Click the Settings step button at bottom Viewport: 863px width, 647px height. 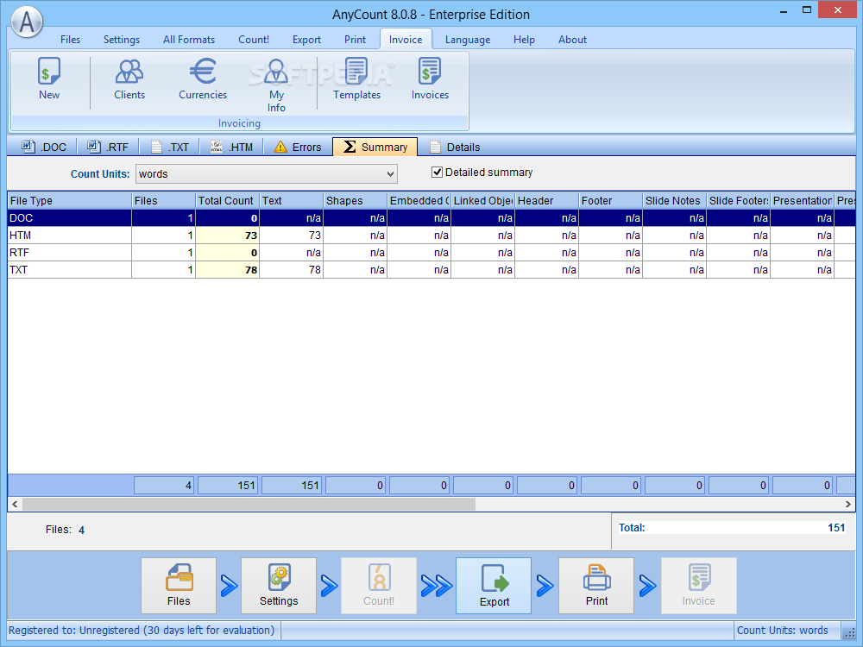point(279,586)
